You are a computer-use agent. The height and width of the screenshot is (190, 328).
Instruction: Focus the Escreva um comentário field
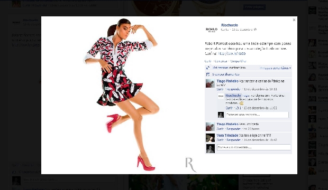pyautogui.click(x=254, y=147)
